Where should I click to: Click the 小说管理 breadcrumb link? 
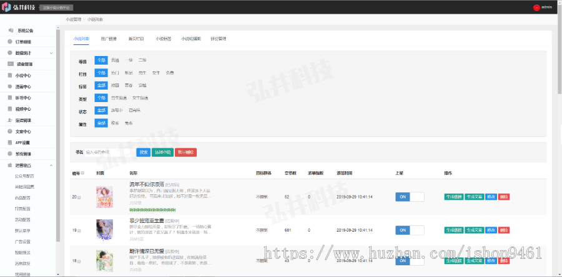(74, 19)
